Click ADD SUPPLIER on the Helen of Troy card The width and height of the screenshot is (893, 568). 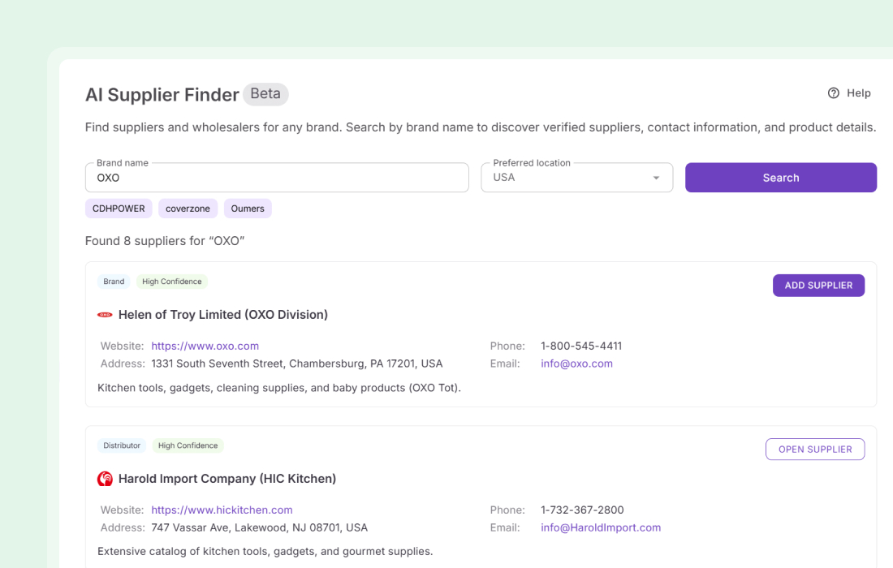point(818,285)
